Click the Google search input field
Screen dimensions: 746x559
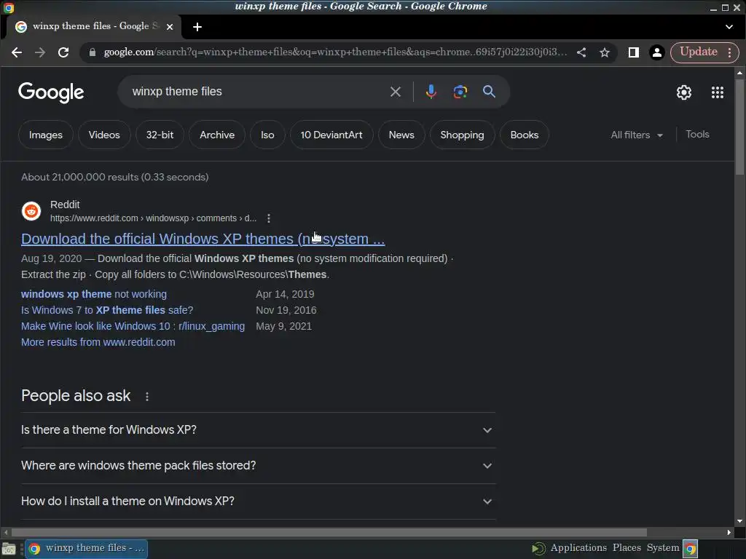(x=257, y=92)
